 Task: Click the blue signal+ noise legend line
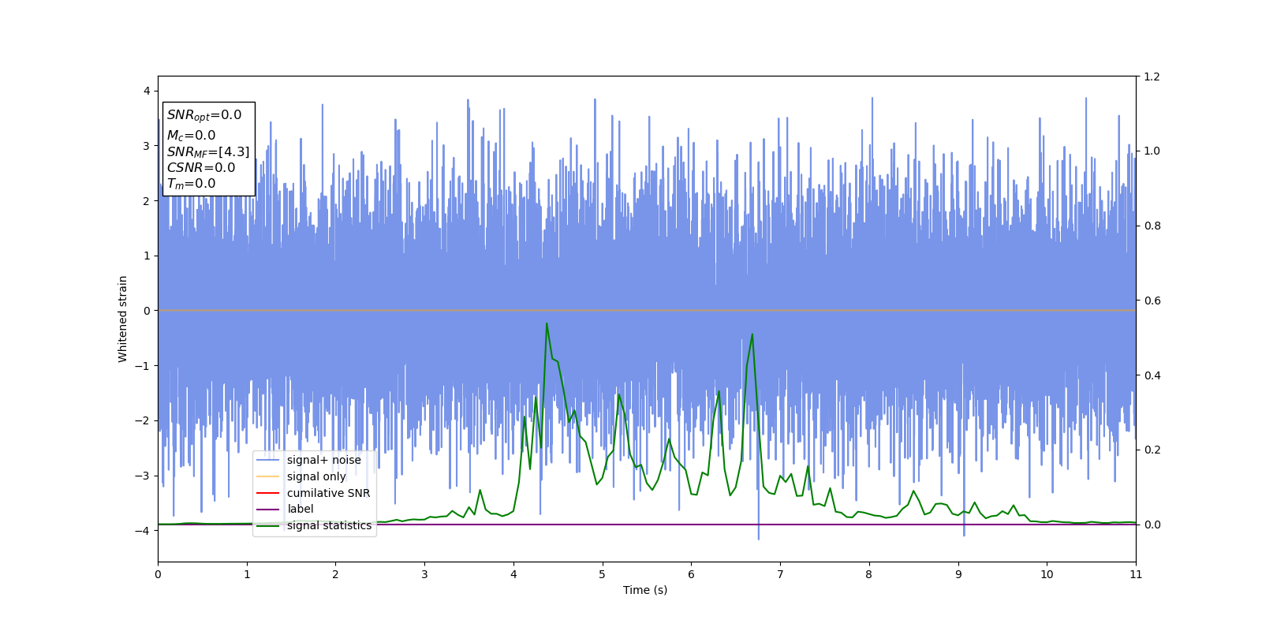coord(268,461)
